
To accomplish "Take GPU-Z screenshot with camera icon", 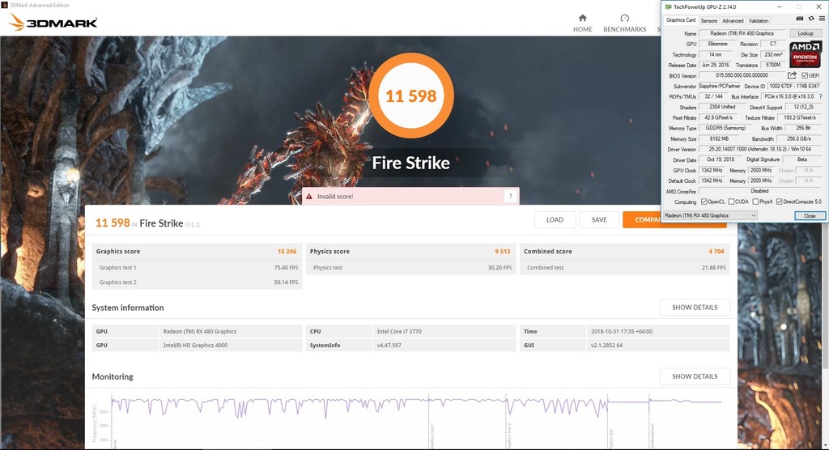I will pyautogui.click(x=800, y=19).
